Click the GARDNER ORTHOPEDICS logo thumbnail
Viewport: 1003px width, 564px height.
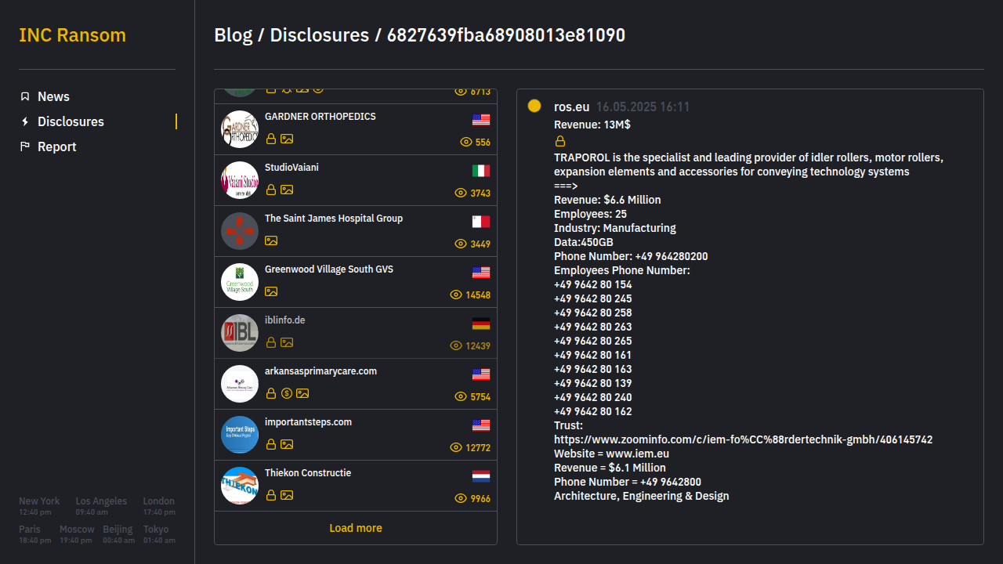(x=240, y=129)
